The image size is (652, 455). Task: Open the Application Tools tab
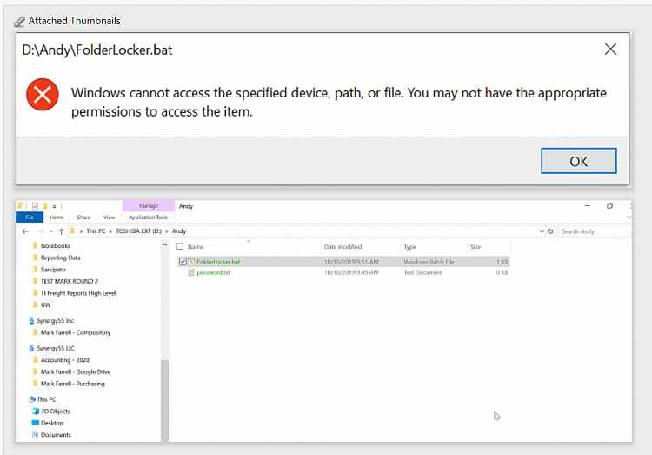(149, 217)
